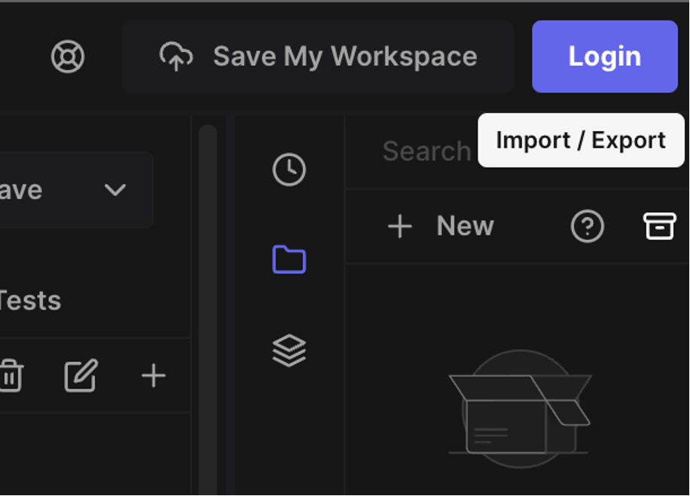The height and width of the screenshot is (496, 690).
Task: Click the bulk edit pencil icon
Action: click(x=81, y=375)
